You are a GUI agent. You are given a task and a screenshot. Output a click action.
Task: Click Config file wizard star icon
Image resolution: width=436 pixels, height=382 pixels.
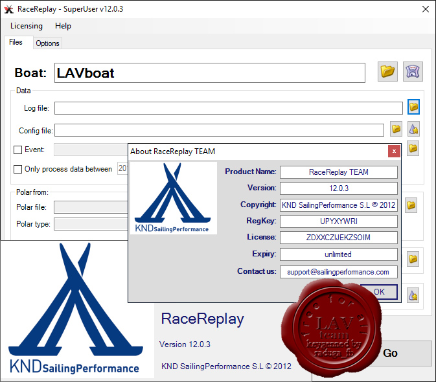(x=413, y=129)
